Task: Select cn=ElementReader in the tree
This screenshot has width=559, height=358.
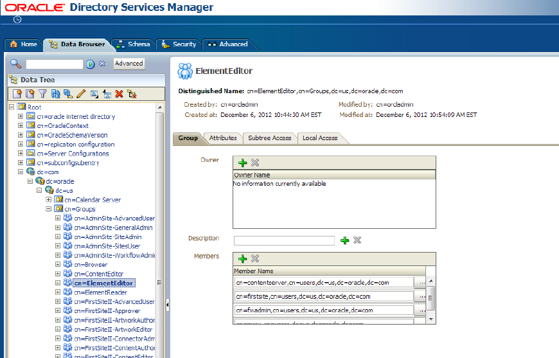Action: point(100,292)
